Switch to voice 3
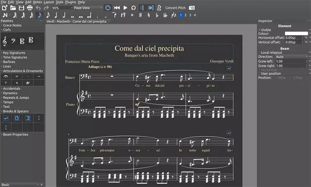Screen dimensions: 311x187 tap(190, 15)
